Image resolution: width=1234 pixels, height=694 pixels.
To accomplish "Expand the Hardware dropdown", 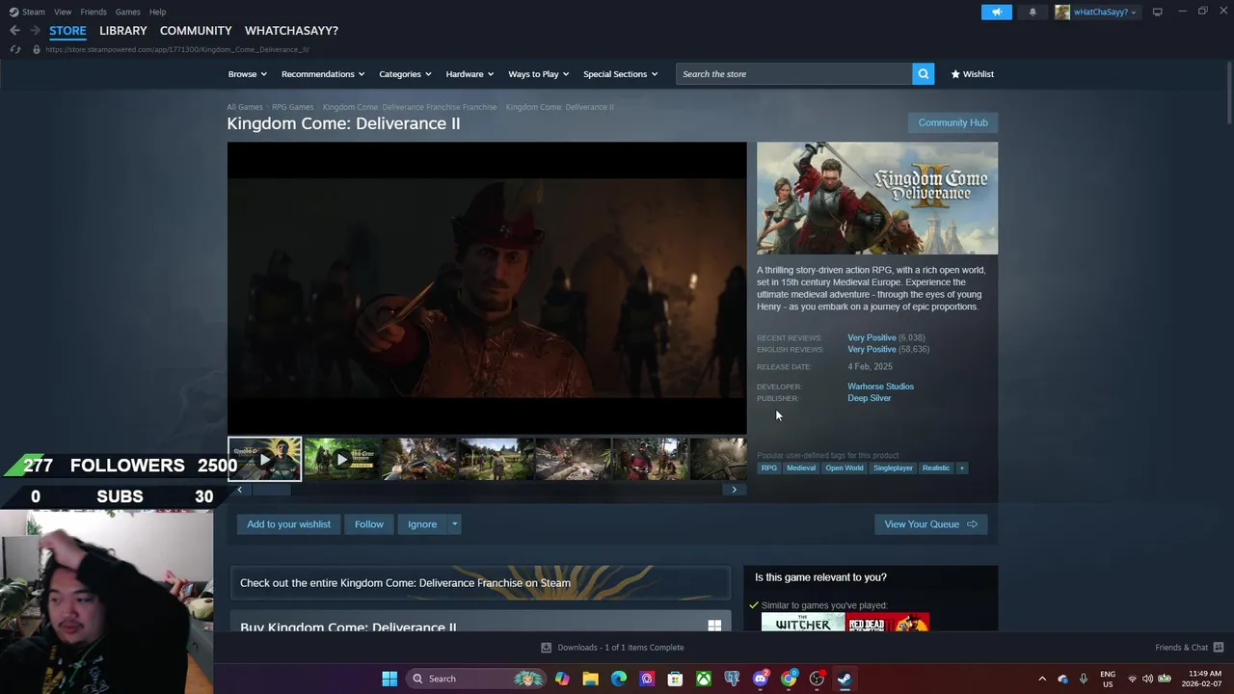I will [x=469, y=74].
